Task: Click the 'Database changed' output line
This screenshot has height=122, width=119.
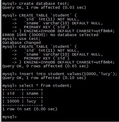Action: pos(22,43)
